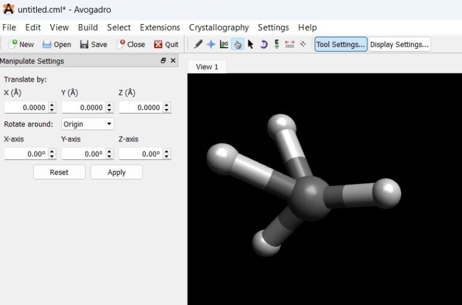
Task: Open the Edit menu
Action: (33, 28)
